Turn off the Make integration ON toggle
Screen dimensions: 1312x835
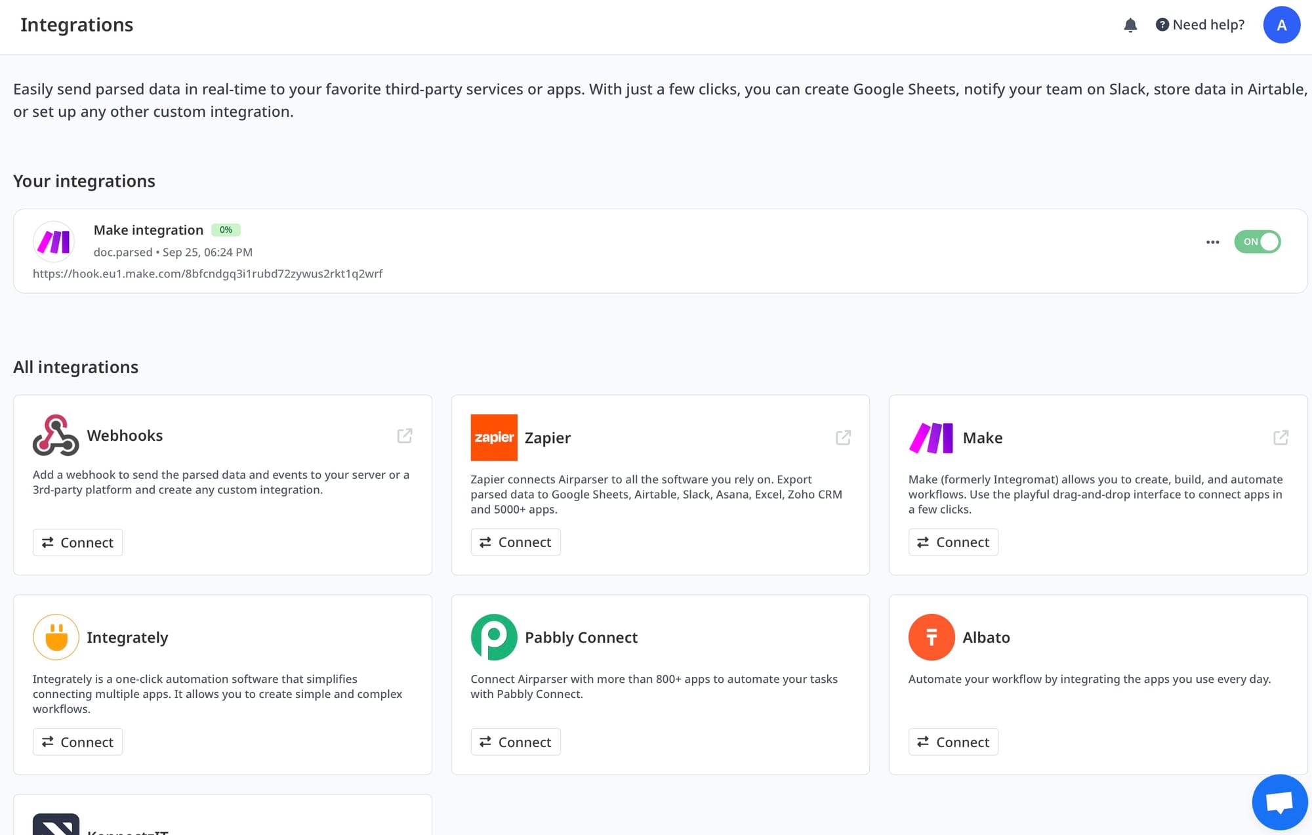pyautogui.click(x=1257, y=241)
